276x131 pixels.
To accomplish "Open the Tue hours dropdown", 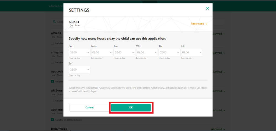I will pyautogui.click(x=124, y=52).
